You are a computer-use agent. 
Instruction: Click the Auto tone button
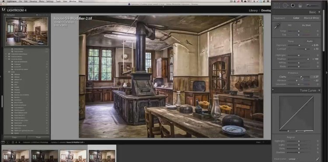coord(309,41)
